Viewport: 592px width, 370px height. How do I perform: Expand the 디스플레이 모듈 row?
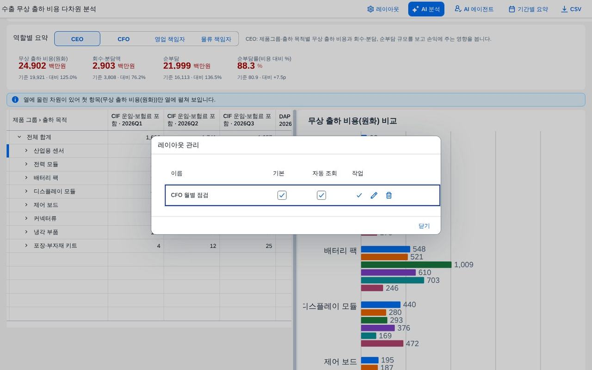26,191
